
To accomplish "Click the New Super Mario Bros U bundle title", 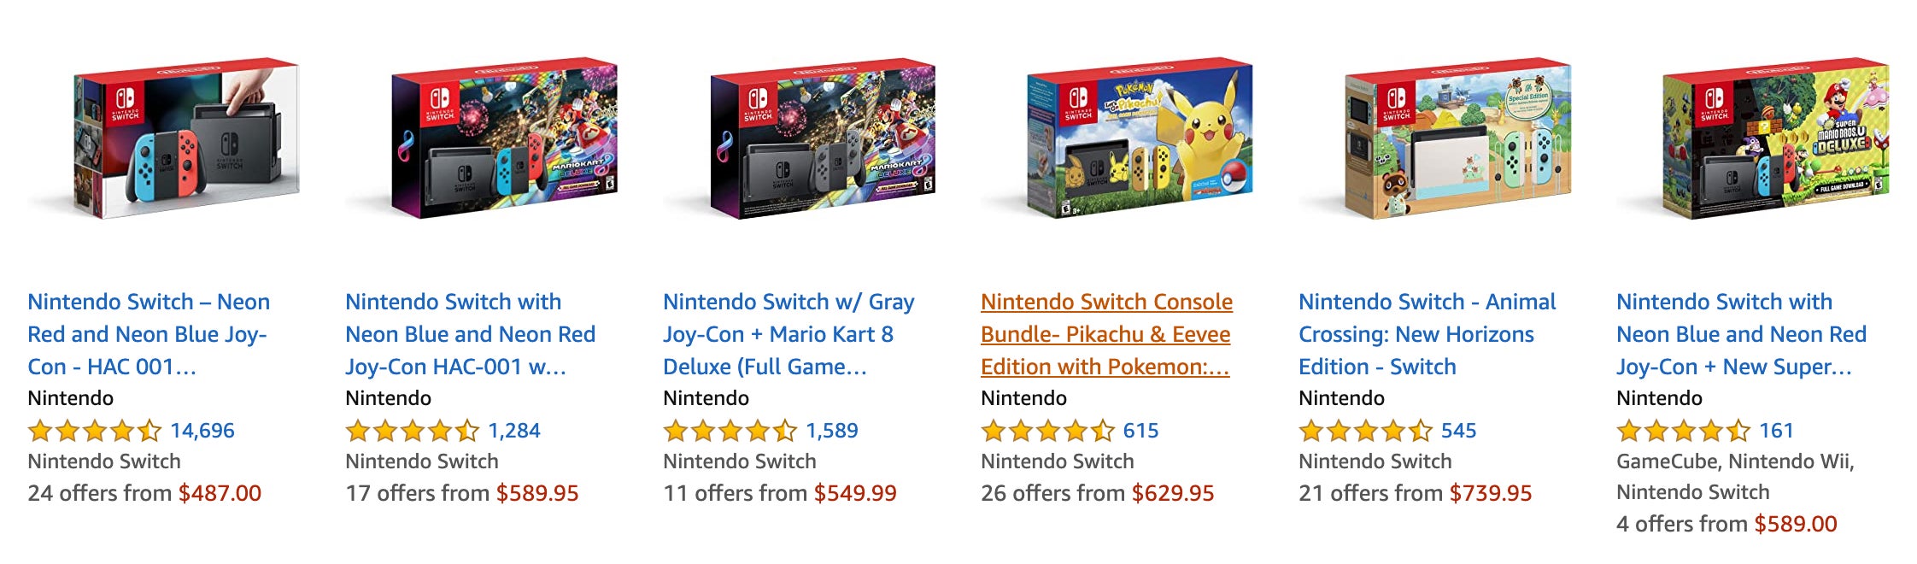I will click(1743, 333).
